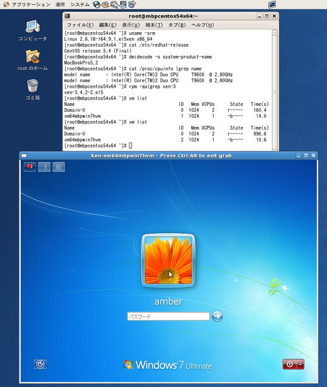Click the red IME status icon in Windows login
Viewport: 327px width, 387px height.
pyautogui.click(x=30, y=167)
